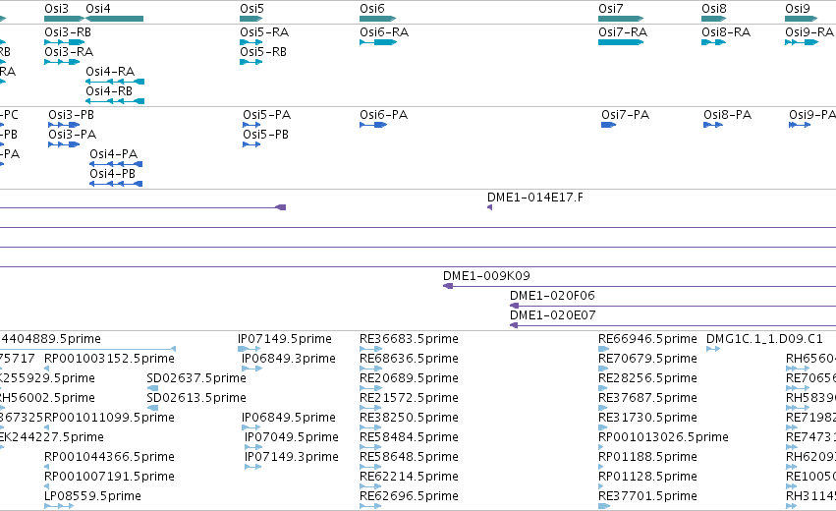Open the RE36683.5prime EST
This screenshot has height=511, width=836.
tap(370, 349)
